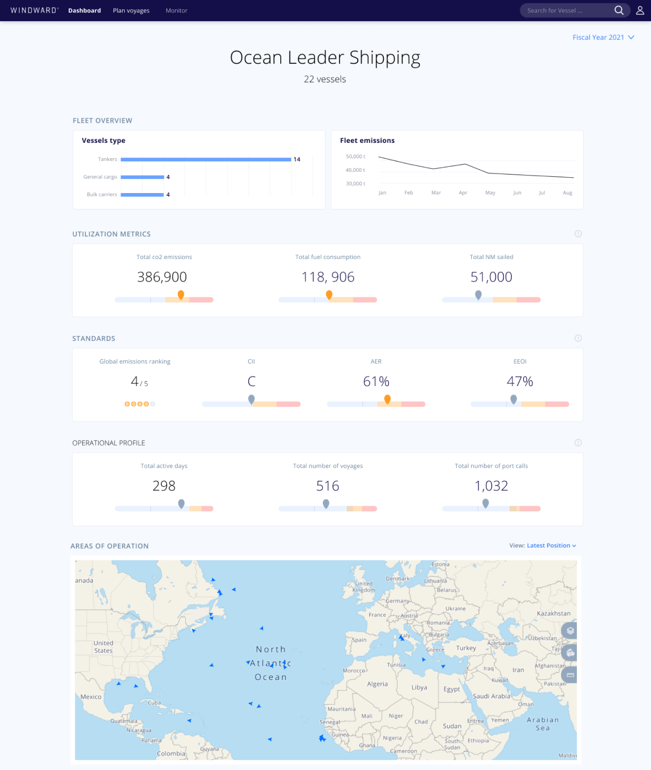Click the General cargo bar
This screenshot has height=770, width=651.
click(x=142, y=177)
